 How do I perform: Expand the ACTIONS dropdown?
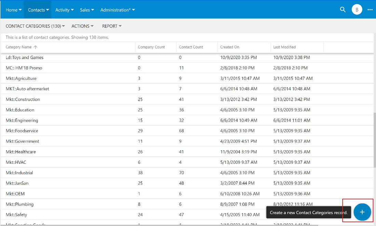pos(82,26)
